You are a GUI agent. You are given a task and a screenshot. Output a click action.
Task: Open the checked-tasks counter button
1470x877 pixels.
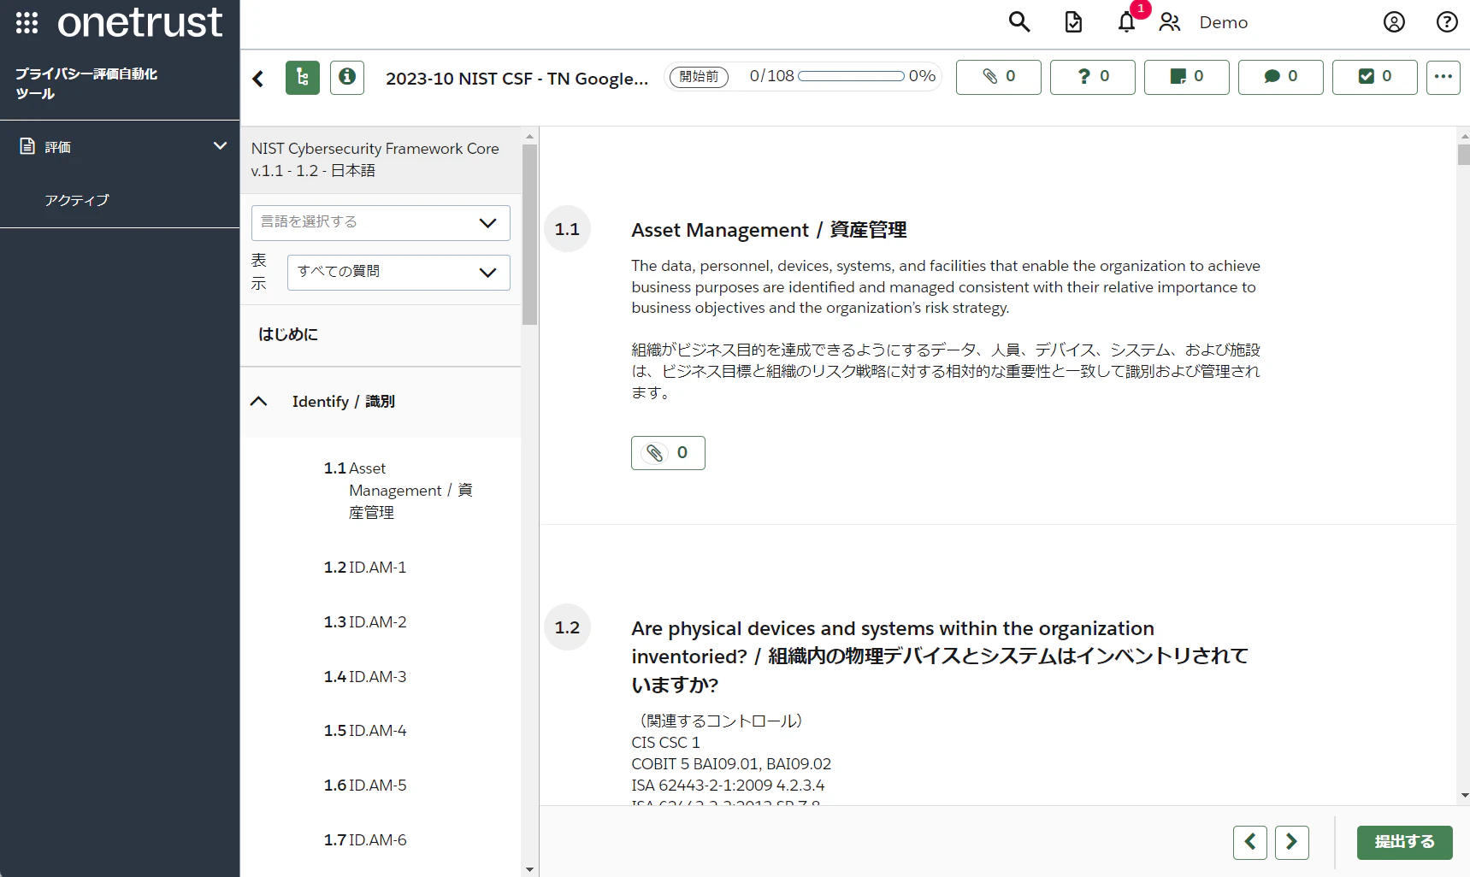pyautogui.click(x=1375, y=77)
